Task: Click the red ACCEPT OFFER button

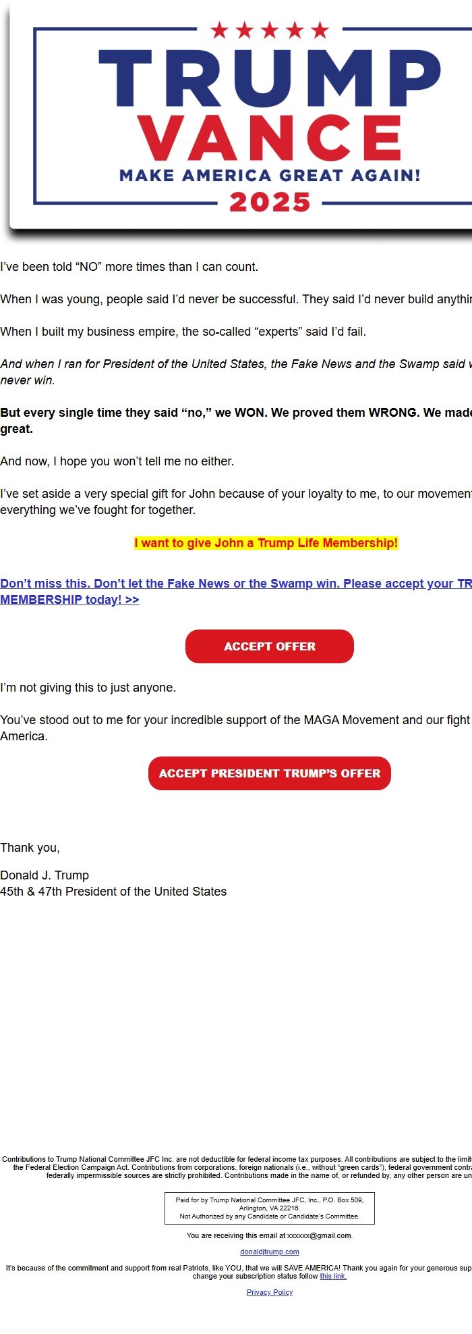Action: (269, 646)
